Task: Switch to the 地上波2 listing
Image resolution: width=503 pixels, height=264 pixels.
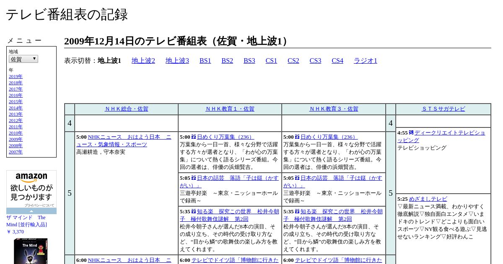Action: pyautogui.click(x=143, y=61)
